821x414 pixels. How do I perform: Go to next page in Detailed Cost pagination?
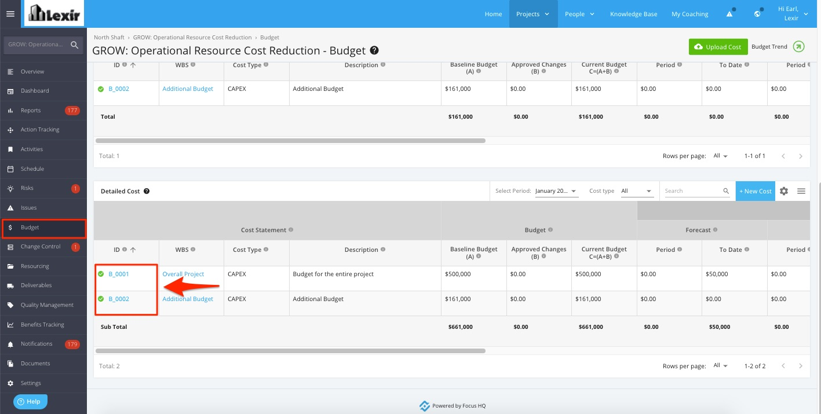[801, 366]
